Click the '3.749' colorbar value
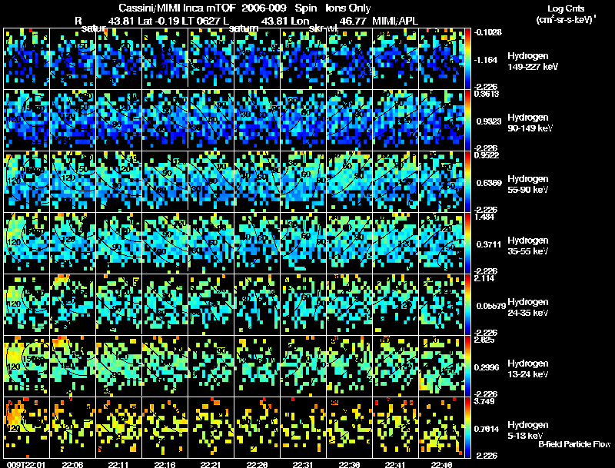This screenshot has height=468, width=615. pyautogui.click(x=485, y=401)
